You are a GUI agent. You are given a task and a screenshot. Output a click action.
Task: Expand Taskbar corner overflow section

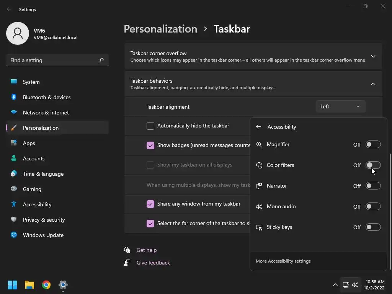(373, 56)
